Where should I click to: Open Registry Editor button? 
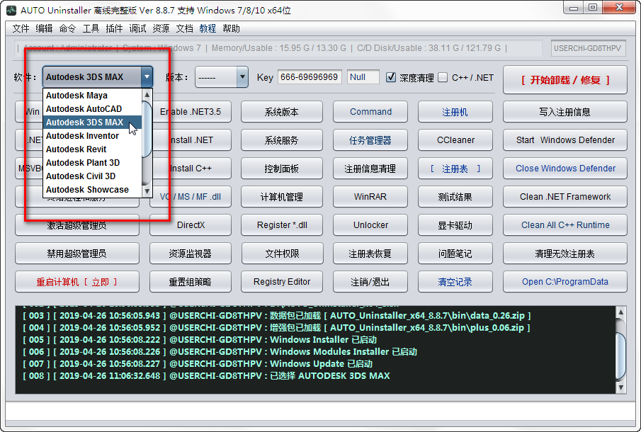click(x=282, y=282)
